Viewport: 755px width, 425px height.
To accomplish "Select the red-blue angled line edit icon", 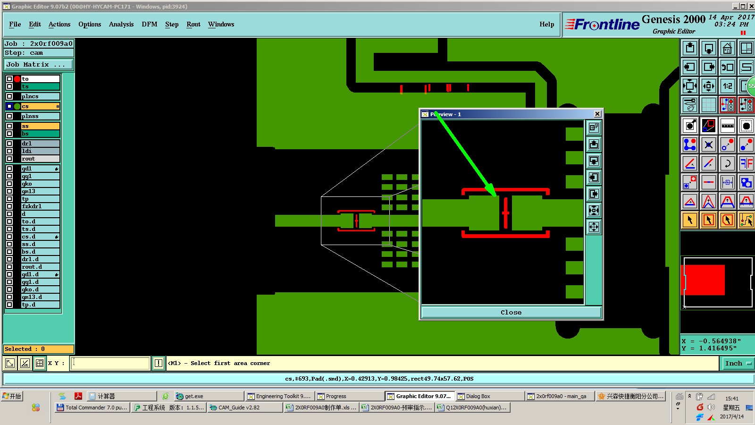I will pyautogui.click(x=690, y=163).
